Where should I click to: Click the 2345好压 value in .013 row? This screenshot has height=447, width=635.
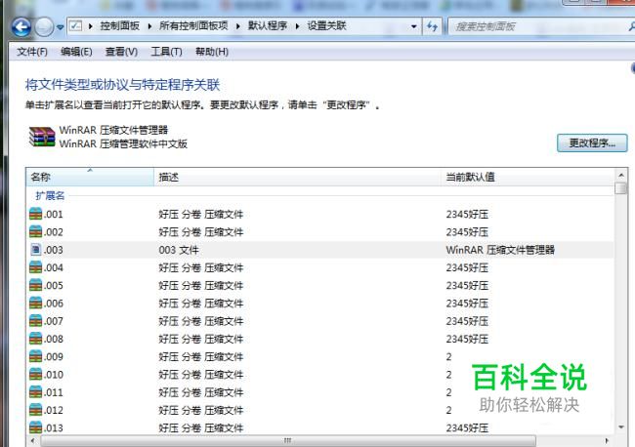(467, 428)
